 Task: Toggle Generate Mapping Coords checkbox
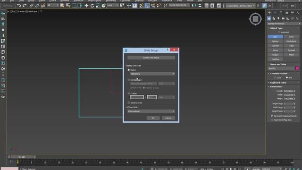tap(272, 116)
